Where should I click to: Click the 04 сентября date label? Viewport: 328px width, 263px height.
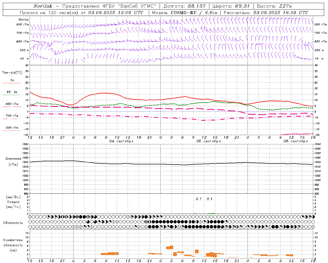[x=121, y=141]
